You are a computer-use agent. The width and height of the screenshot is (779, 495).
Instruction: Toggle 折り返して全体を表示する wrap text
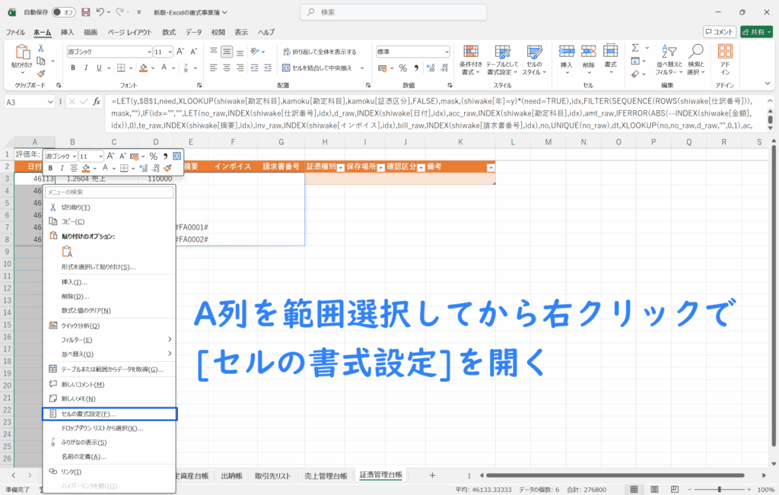pyautogui.click(x=319, y=52)
